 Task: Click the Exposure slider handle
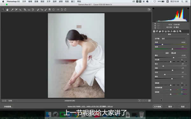173,57
